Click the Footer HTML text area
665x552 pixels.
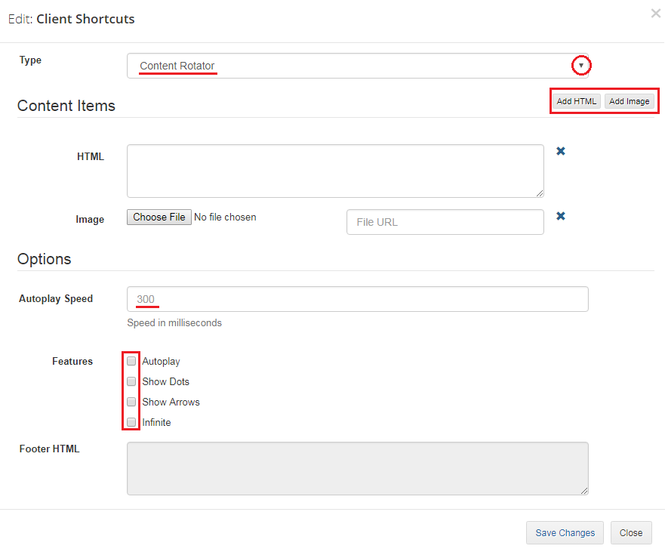[x=358, y=468]
